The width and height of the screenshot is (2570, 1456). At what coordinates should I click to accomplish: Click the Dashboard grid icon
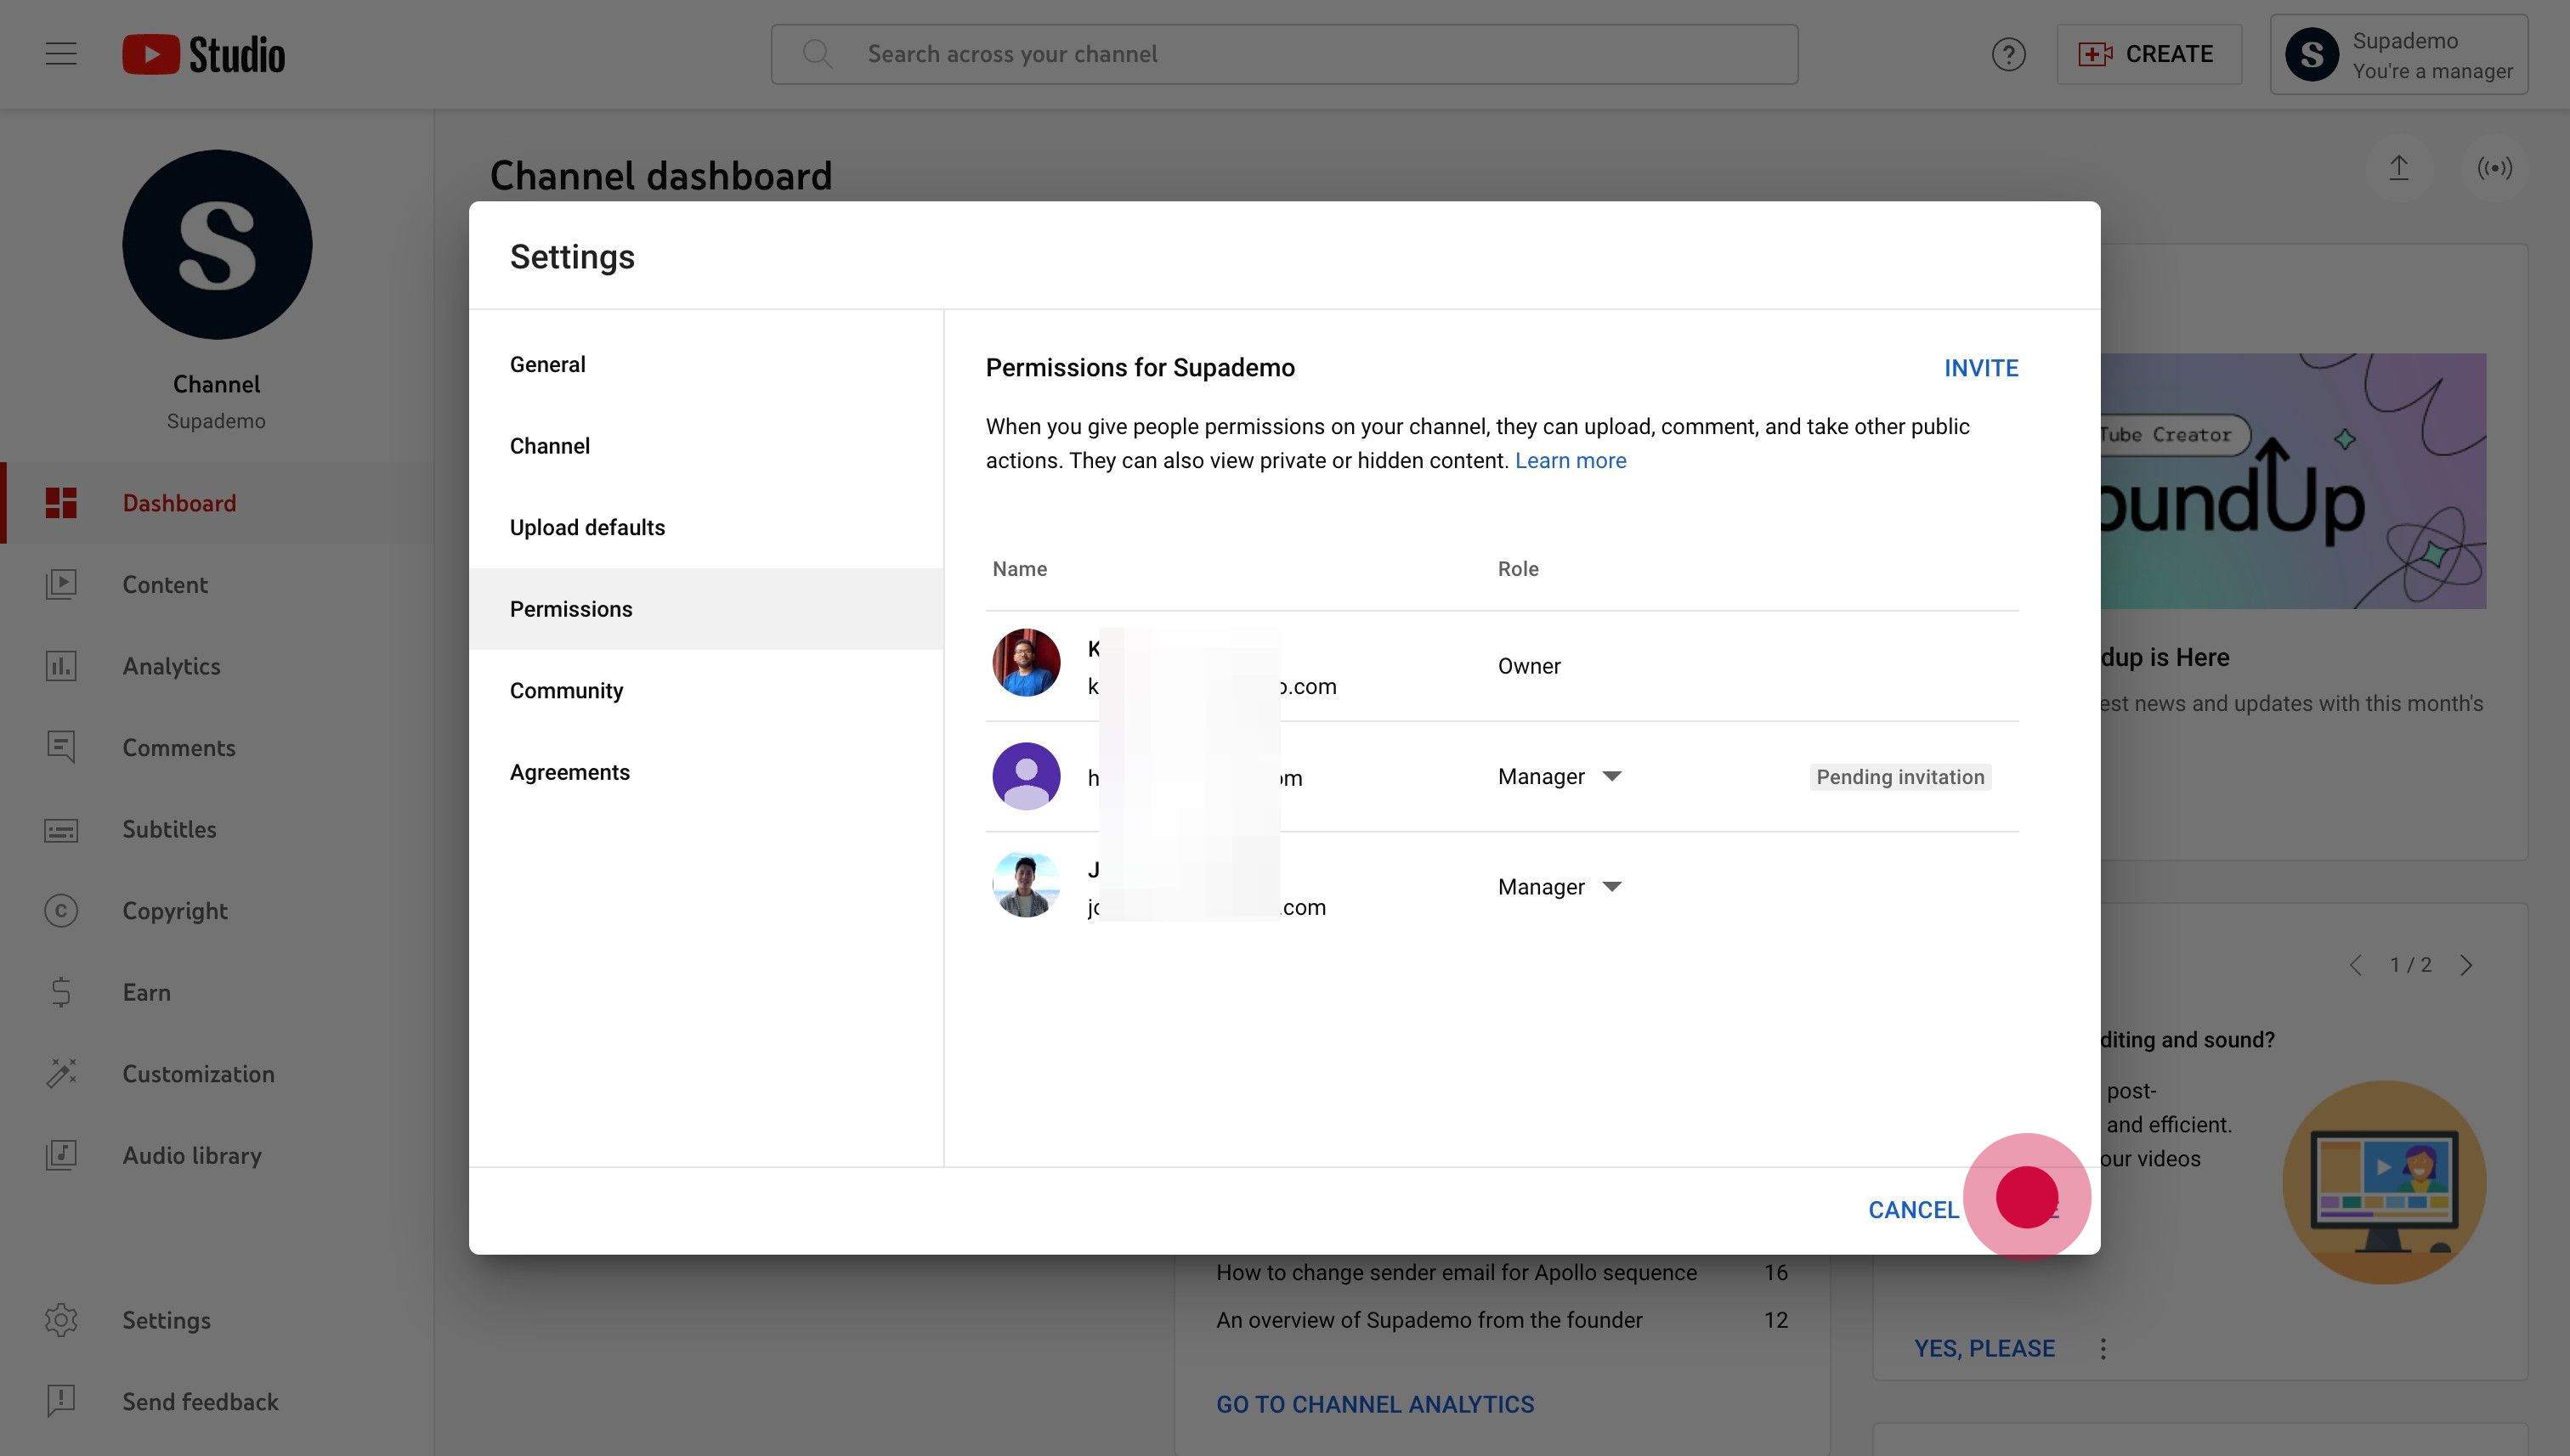pyautogui.click(x=61, y=503)
